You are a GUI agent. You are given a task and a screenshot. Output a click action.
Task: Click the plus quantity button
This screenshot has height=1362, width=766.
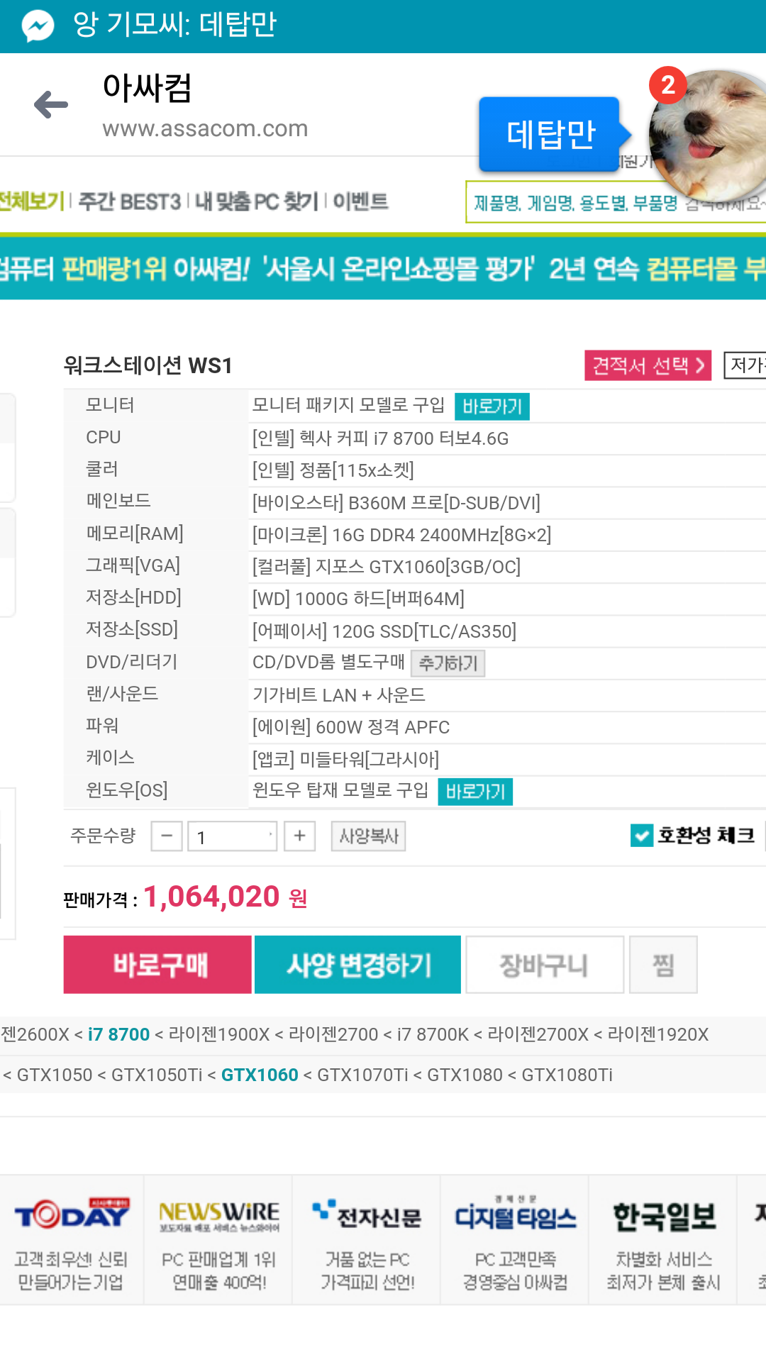click(299, 836)
